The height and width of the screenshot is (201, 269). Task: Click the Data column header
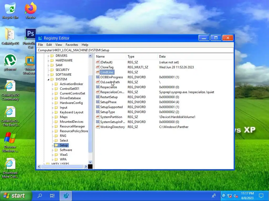pos(195,57)
